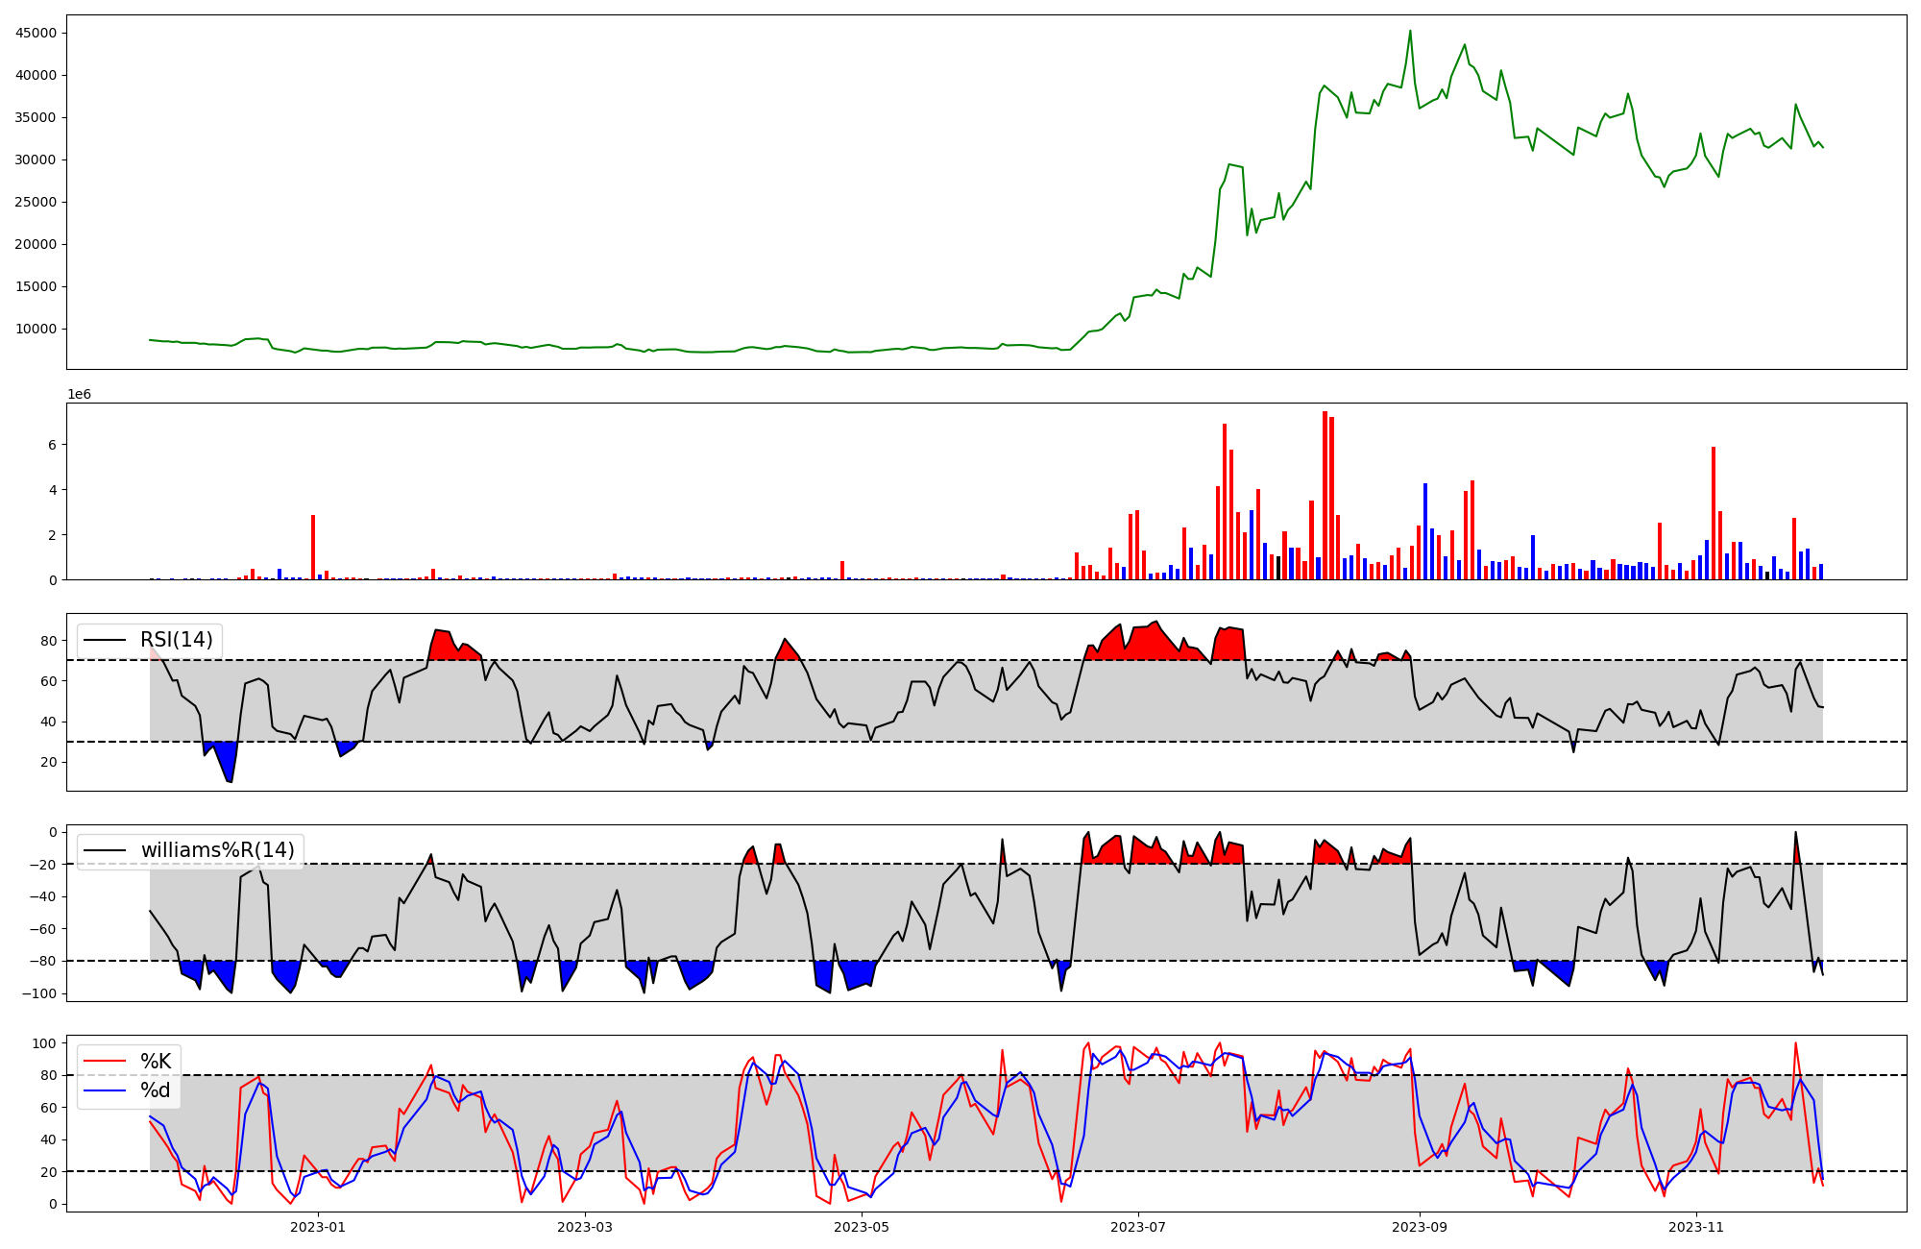Click the tall red volume bar near 2023-01
The width and height of the screenshot is (1921, 1249).
pos(313,548)
